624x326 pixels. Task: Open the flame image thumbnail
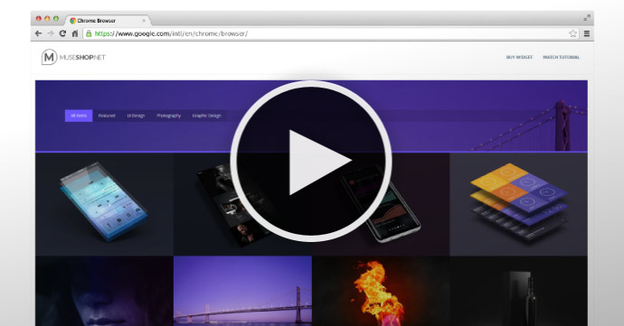381,291
